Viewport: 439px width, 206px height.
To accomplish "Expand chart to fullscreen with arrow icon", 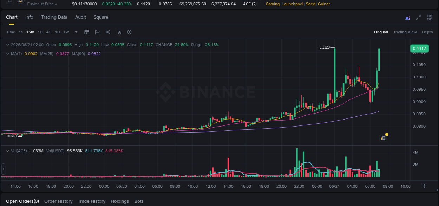I will (418, 18).
